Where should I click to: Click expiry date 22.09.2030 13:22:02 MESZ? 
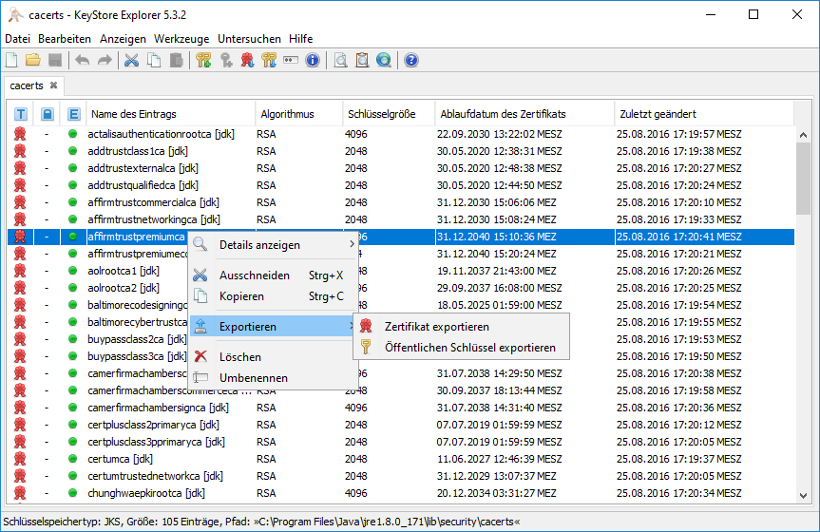click(500, 134)
